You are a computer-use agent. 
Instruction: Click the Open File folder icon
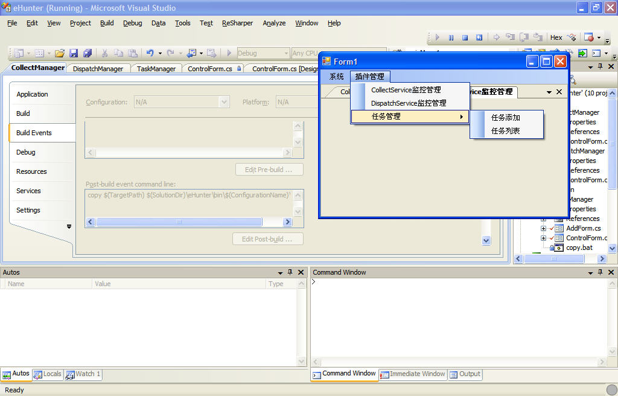pyautogui.click(x=60, y=53)
